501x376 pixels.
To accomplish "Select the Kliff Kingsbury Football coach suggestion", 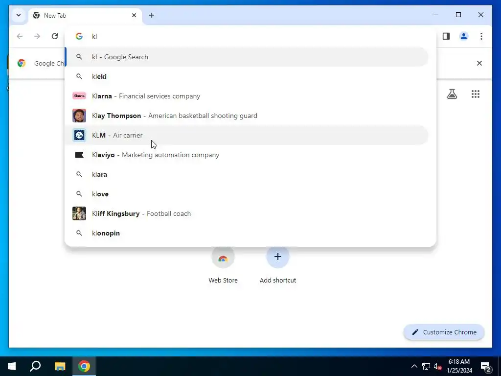I will click(x=247, y=213).
